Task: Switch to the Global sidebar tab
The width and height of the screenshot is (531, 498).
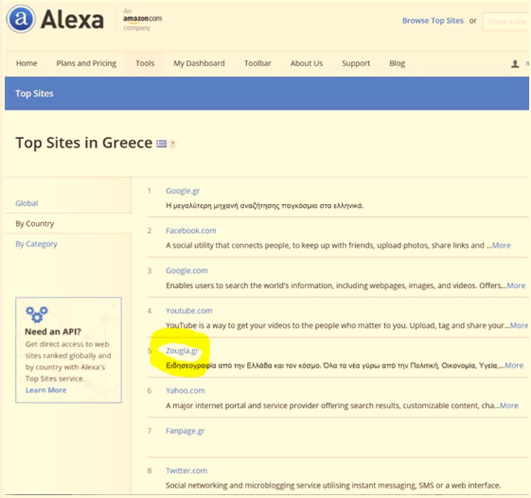Action: pyautogui.click(x=27, y=203)
